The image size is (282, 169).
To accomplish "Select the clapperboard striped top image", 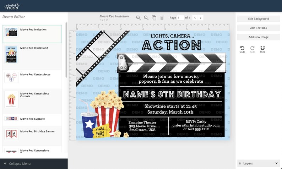I will [172, 63].
